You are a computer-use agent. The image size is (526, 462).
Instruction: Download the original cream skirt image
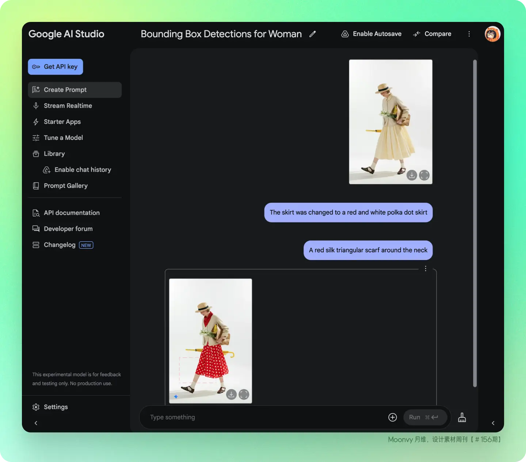click(412, 175)
